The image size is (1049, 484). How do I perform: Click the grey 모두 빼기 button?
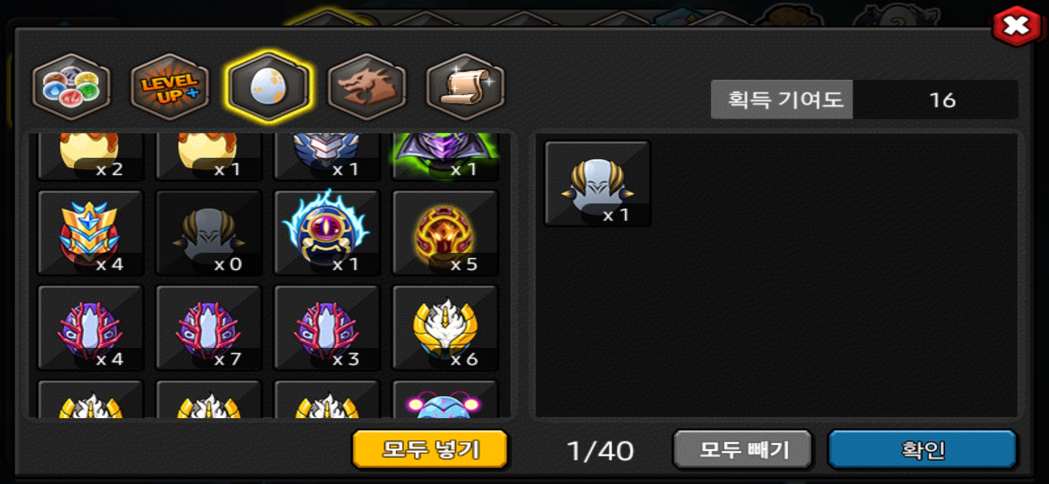[743, 449]
